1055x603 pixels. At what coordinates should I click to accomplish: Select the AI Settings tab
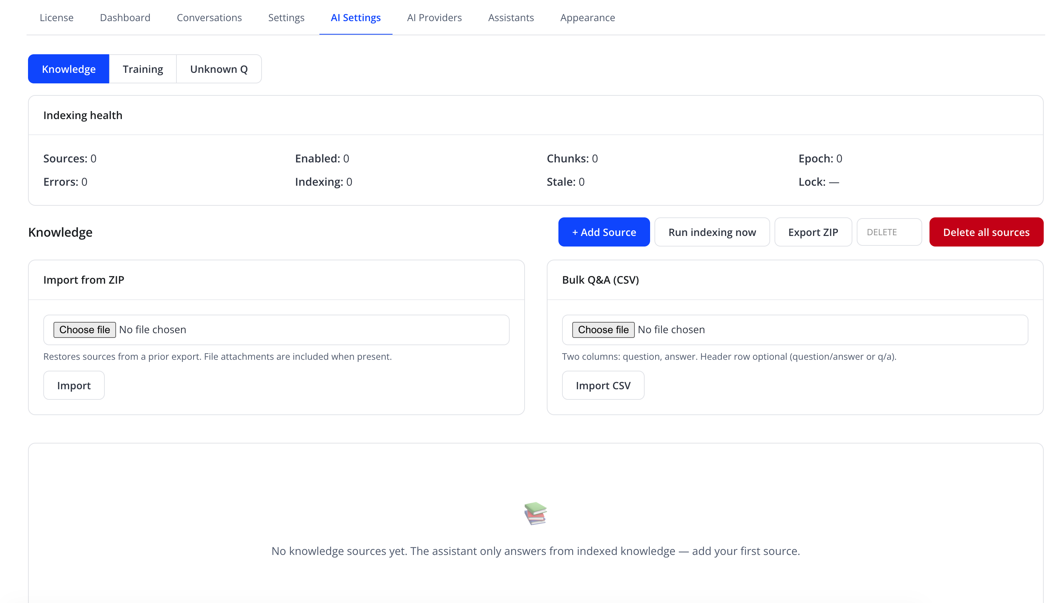(355, 17)
